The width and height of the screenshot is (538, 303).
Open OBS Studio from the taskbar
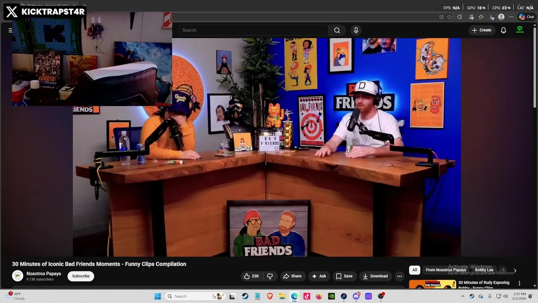[x=381, y=296]
